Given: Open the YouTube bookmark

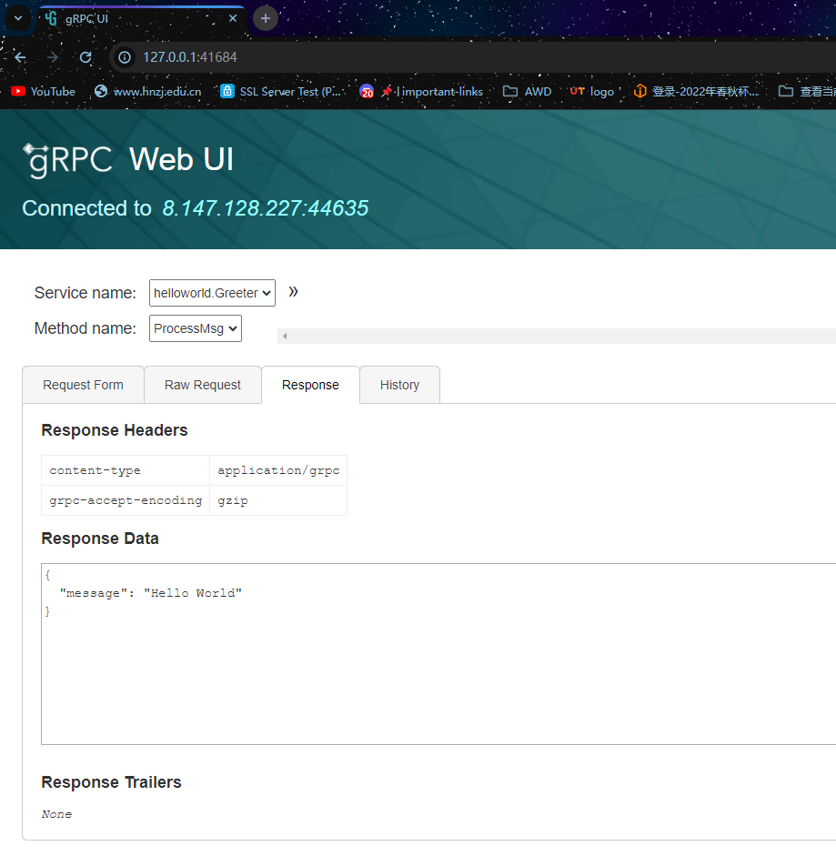Looking at the screenshot, I should 43,92.
